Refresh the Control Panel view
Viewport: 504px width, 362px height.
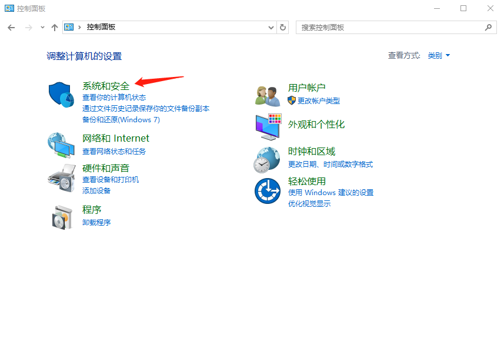click(x=282, y=27)
